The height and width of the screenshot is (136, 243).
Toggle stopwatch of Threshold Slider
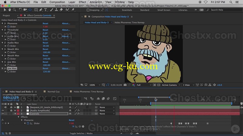click(x=9, y=33)
